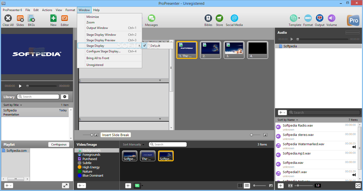This screenshot has height=191, width=363.
Task: Collapse slide 2 section triangle
Action: pos(160,81)
